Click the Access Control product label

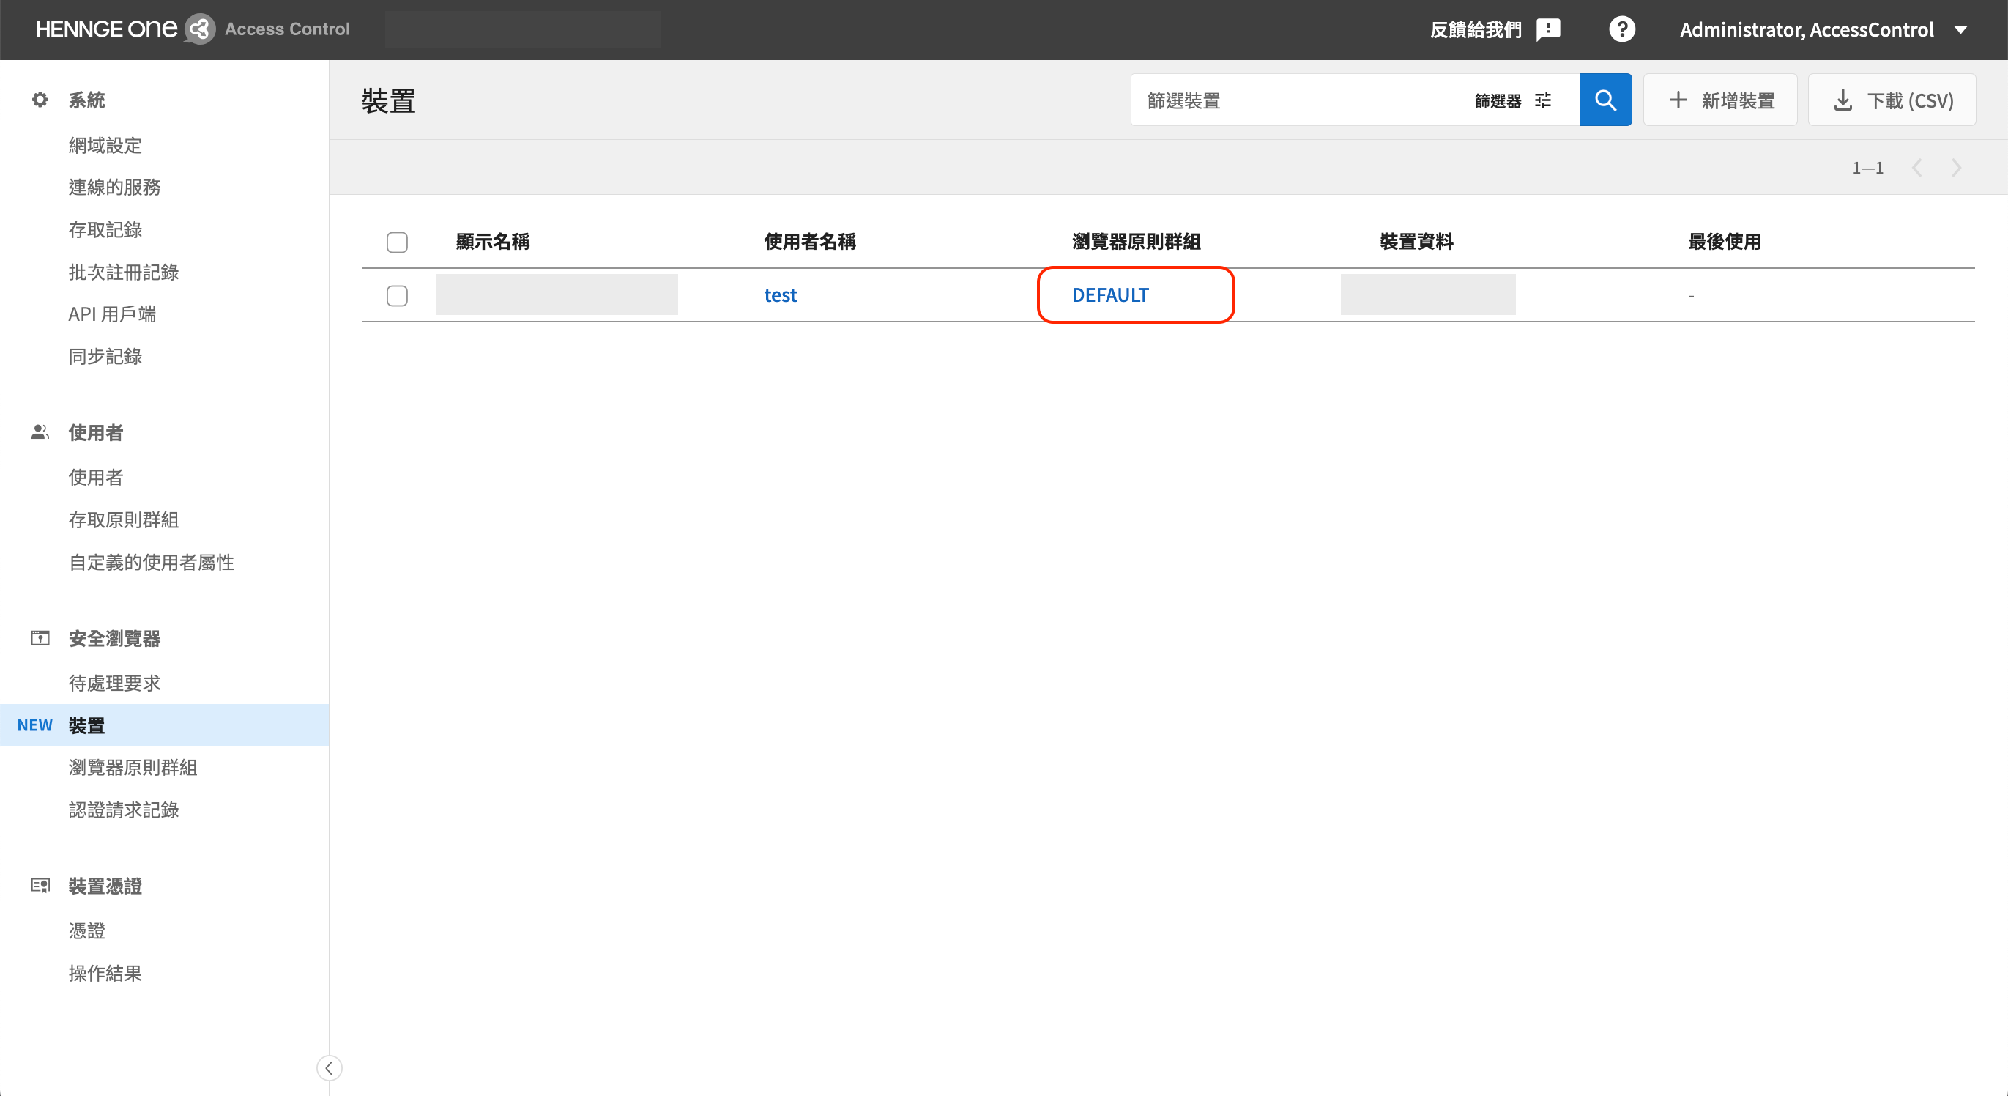point(287,29)
